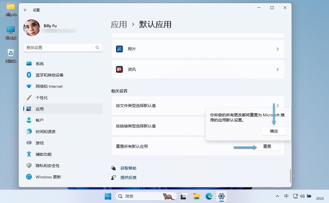Open Privacy and security settings

(x=47, y=166)
